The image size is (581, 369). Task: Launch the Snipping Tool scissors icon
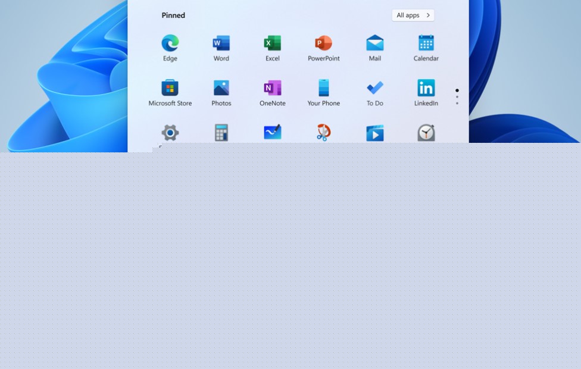(x=323, y=132)
